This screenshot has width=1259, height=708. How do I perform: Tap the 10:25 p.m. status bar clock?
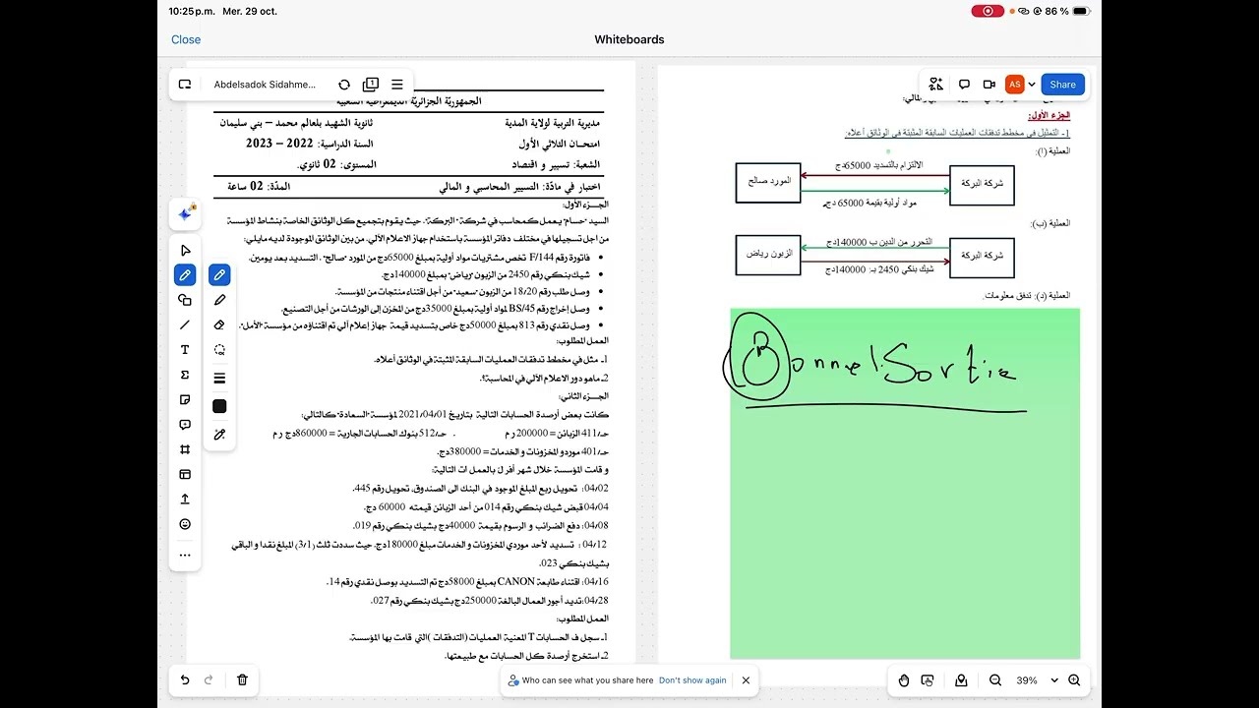pos(193,11)
